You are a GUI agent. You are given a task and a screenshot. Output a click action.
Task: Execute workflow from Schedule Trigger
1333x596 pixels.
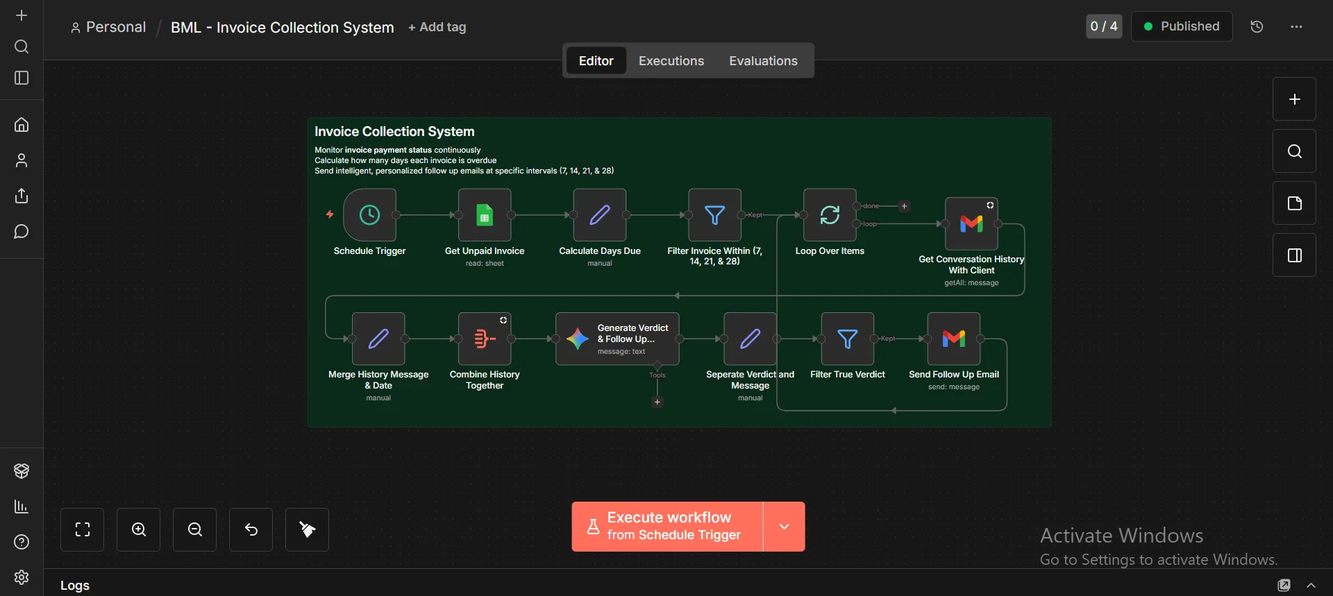click(667, 527)
